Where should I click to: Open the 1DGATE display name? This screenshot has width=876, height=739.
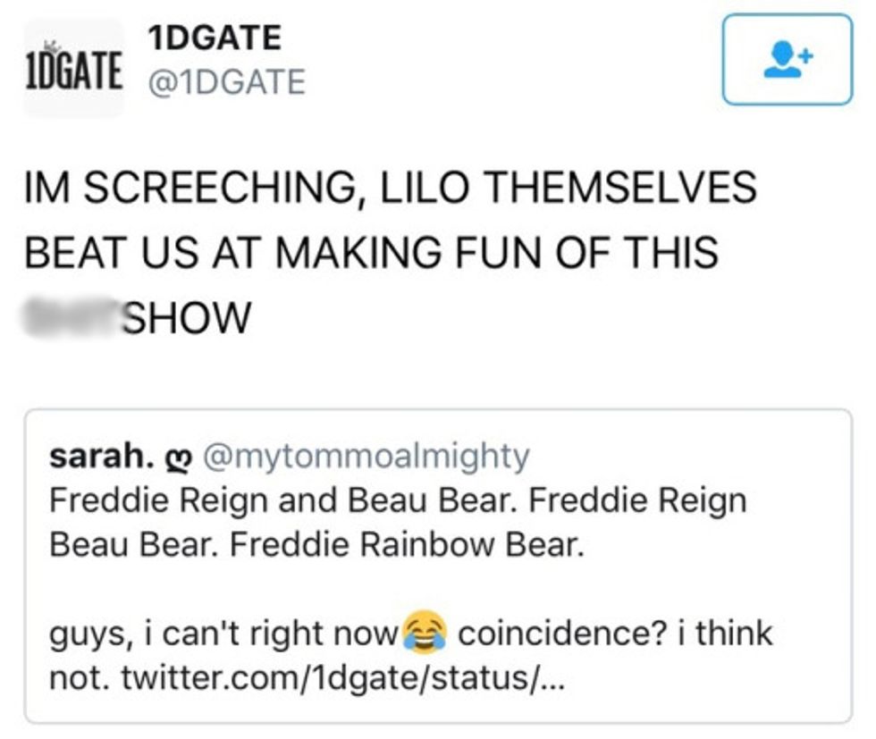click(x=215, y=38)
